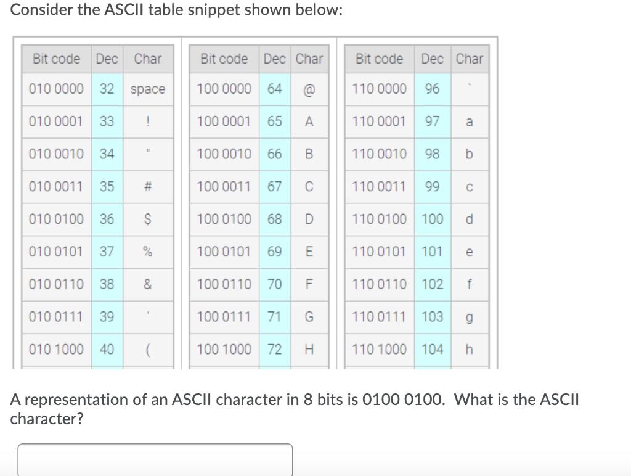The height and width of the screenshot is (476, 631).
Task: Click the cell containing bit code '110 0000'
Action: (380, 88)
